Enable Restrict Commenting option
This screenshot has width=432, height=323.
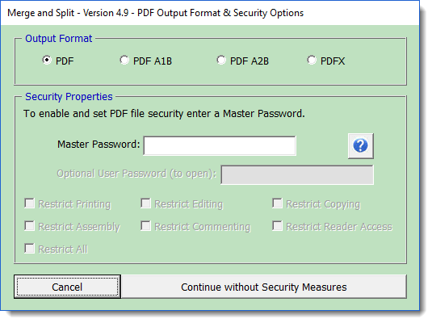145,226
